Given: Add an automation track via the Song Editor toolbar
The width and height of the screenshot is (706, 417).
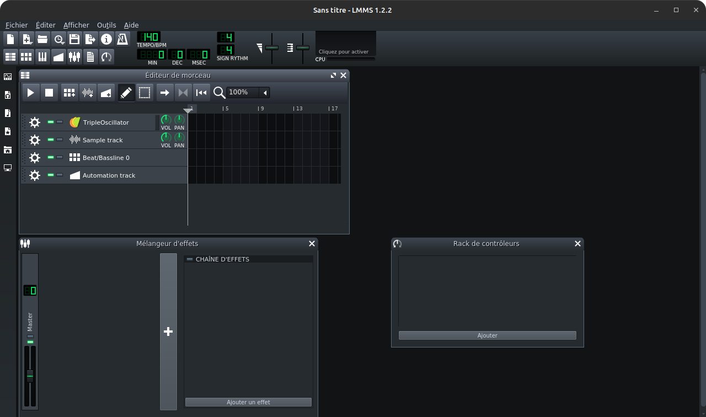Looking at the screenshot, I should coord(106,93).
